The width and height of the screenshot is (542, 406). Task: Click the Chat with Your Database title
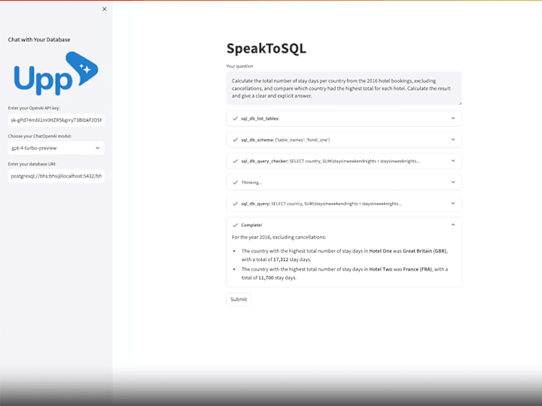[x=39, y=40]
